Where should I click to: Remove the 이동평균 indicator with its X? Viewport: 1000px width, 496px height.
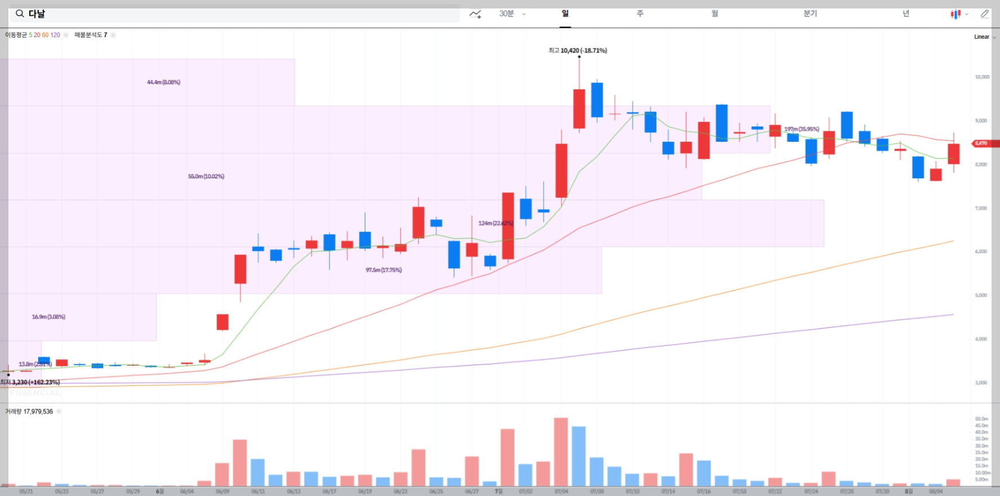coord(66,35)
